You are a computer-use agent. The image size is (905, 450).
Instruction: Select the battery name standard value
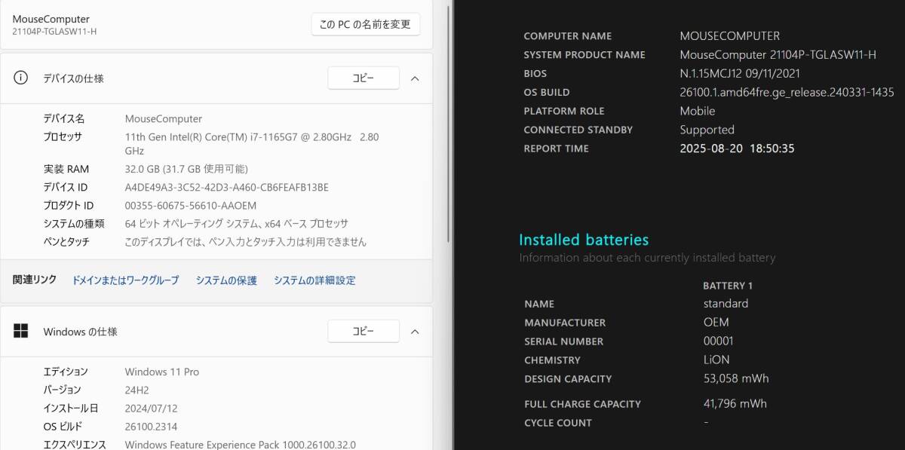[726, 304]
